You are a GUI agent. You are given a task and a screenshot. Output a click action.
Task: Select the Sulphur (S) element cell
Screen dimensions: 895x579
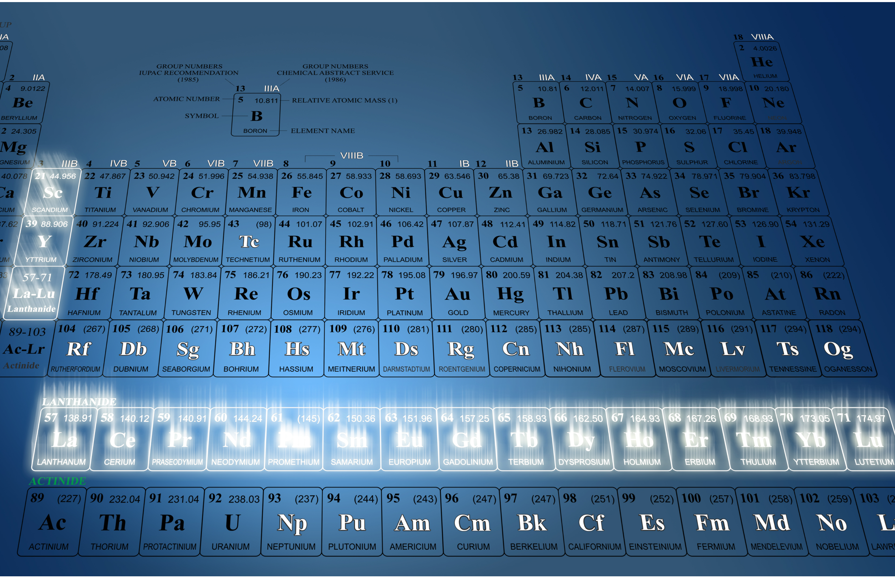pos(689,147)
